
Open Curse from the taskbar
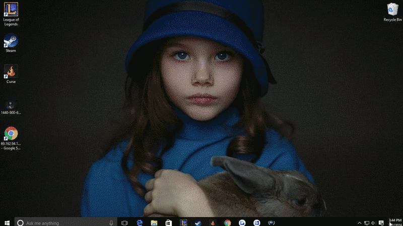pyautogui.click(x=213, y=223)
